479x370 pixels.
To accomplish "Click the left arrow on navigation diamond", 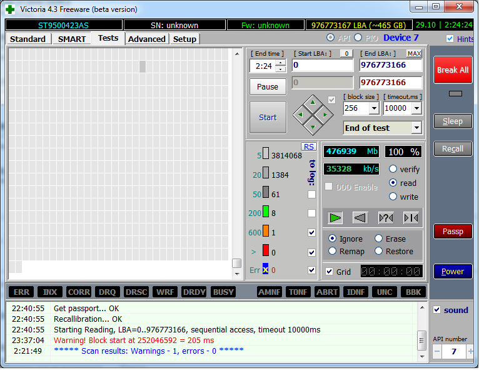I will [x=300, y=115].
